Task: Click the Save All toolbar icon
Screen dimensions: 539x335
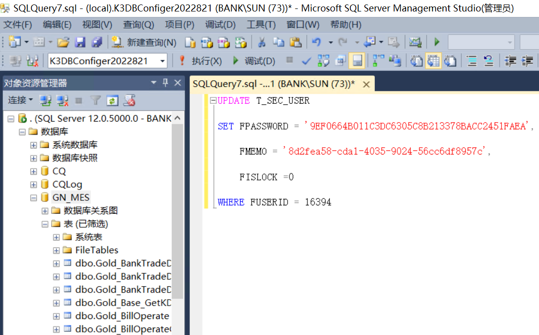Action: click(x=97, y=42)
